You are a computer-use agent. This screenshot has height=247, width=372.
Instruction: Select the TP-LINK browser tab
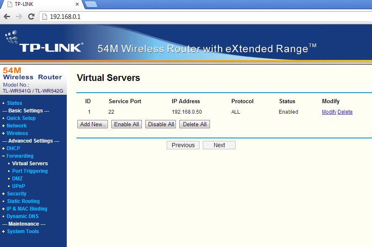(x=43, y=4)
